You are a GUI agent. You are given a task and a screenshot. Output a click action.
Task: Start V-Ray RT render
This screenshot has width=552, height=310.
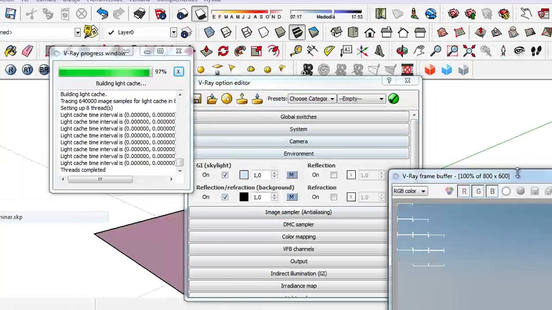click(28, 70)
